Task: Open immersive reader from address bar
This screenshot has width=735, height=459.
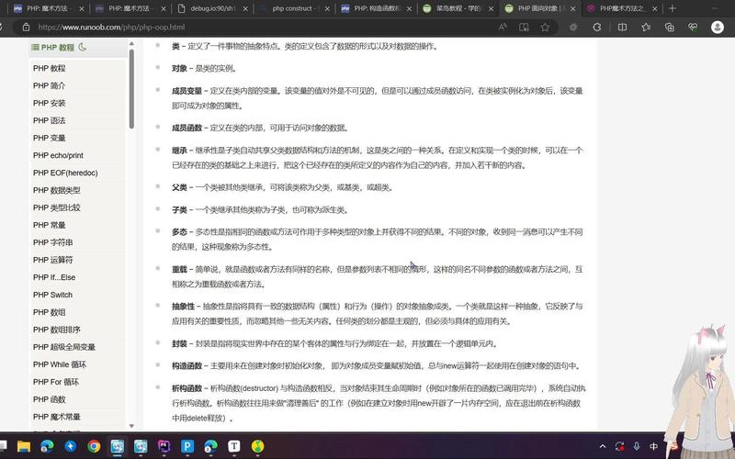Action: (524, 28)
